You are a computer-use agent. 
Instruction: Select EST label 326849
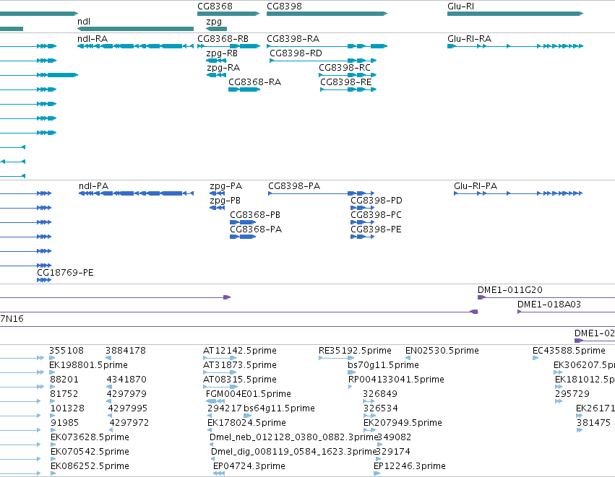tap(379, 394)
